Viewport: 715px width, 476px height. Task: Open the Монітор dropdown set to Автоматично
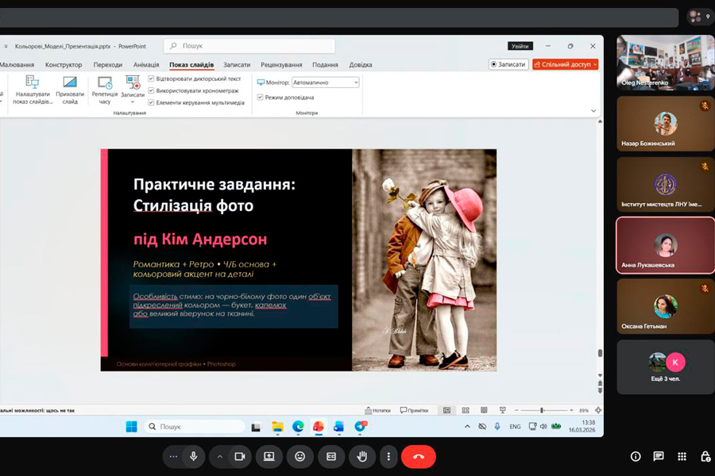[326, 83]
